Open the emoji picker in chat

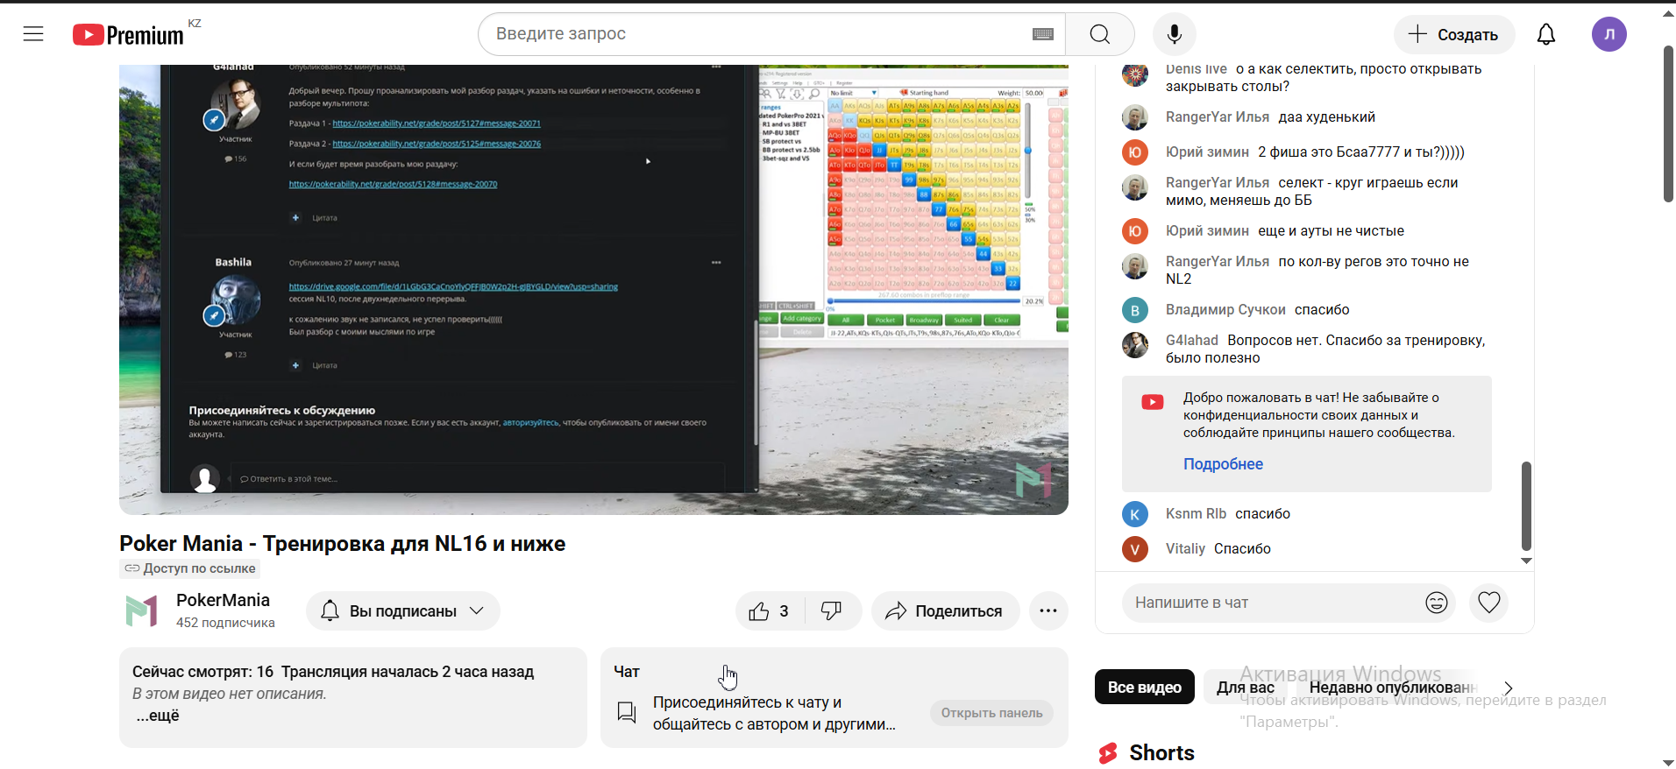pos(1436,603)
